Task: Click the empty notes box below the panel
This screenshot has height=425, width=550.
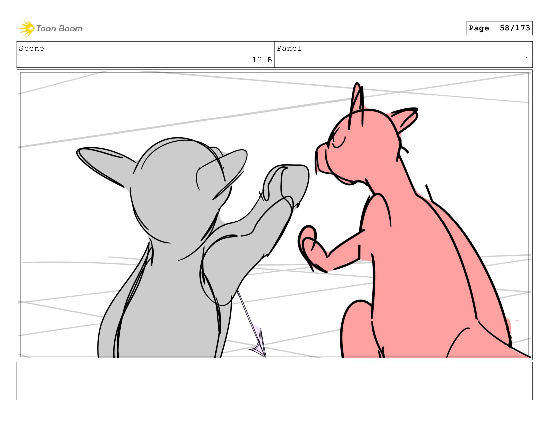Action: 275,381
